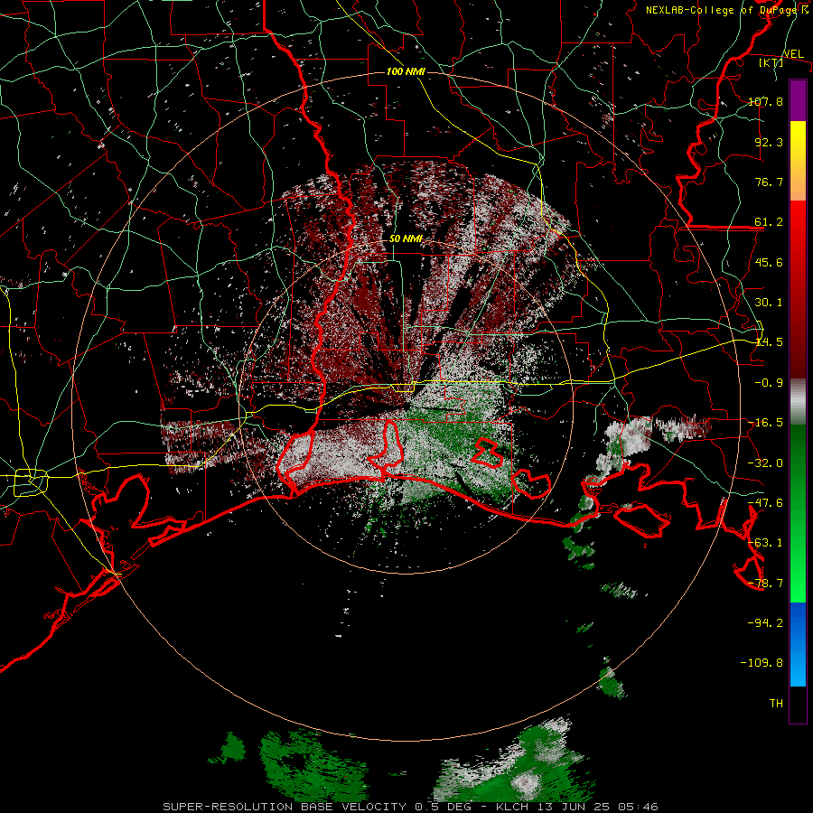Image resolution: width=813 pixels, height=813 pixels.
Task: Click the 61.2 velocity scale value
Action: (x=769, y=222)
